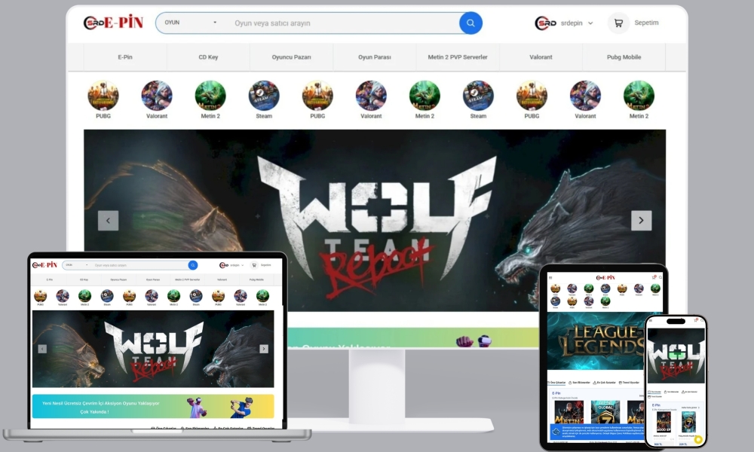The width and height of the screenshot is (754, 452).
Task: Click the Wolf Team banner on the laptop
Action: tap(153, 349)
